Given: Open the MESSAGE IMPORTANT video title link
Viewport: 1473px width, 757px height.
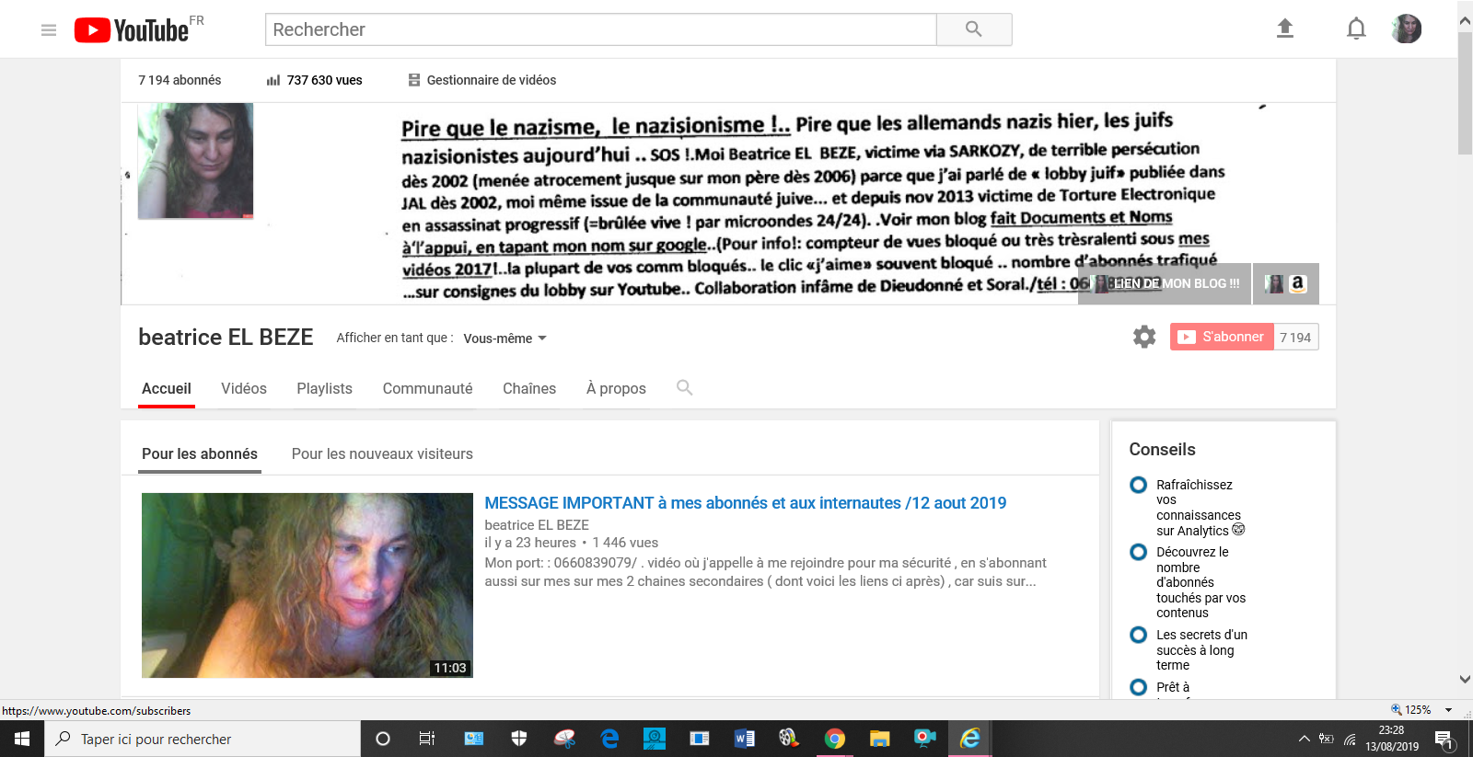Looking at the screenshot, I should coord(746,503).
